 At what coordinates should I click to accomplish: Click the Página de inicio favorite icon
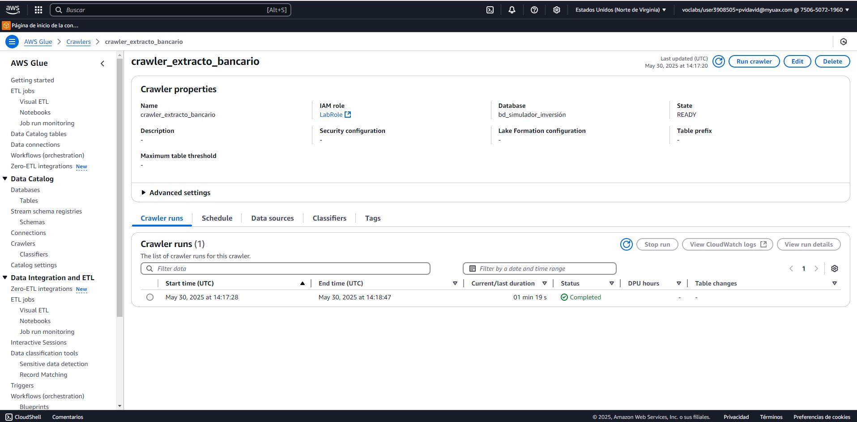tap(6, 26)
